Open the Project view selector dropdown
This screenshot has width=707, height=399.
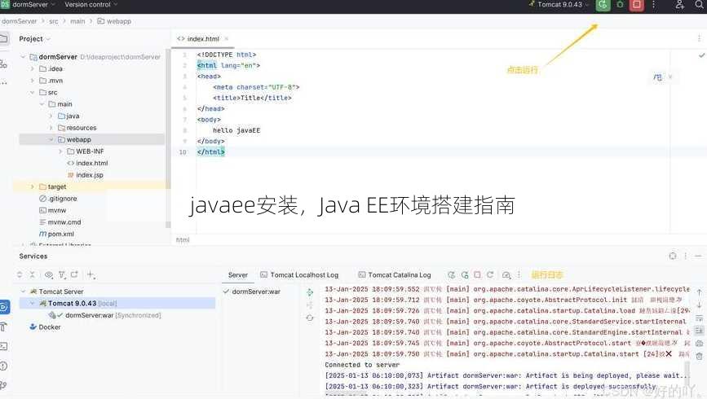34,39
